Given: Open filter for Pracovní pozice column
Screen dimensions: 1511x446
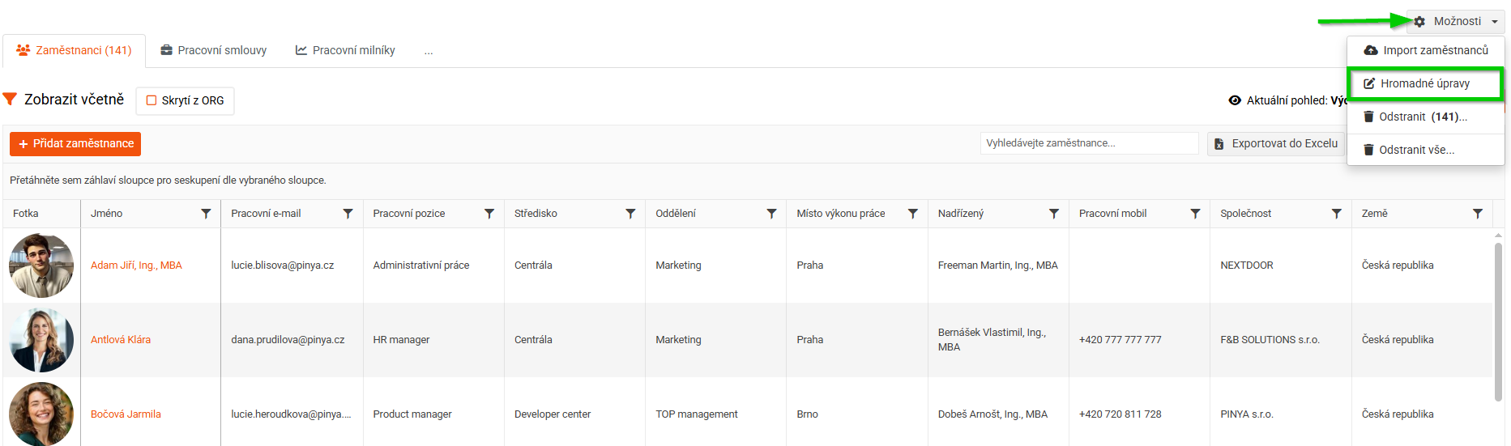Looking at the screenshot, I should pyautogui.click(x=489, y=214).
